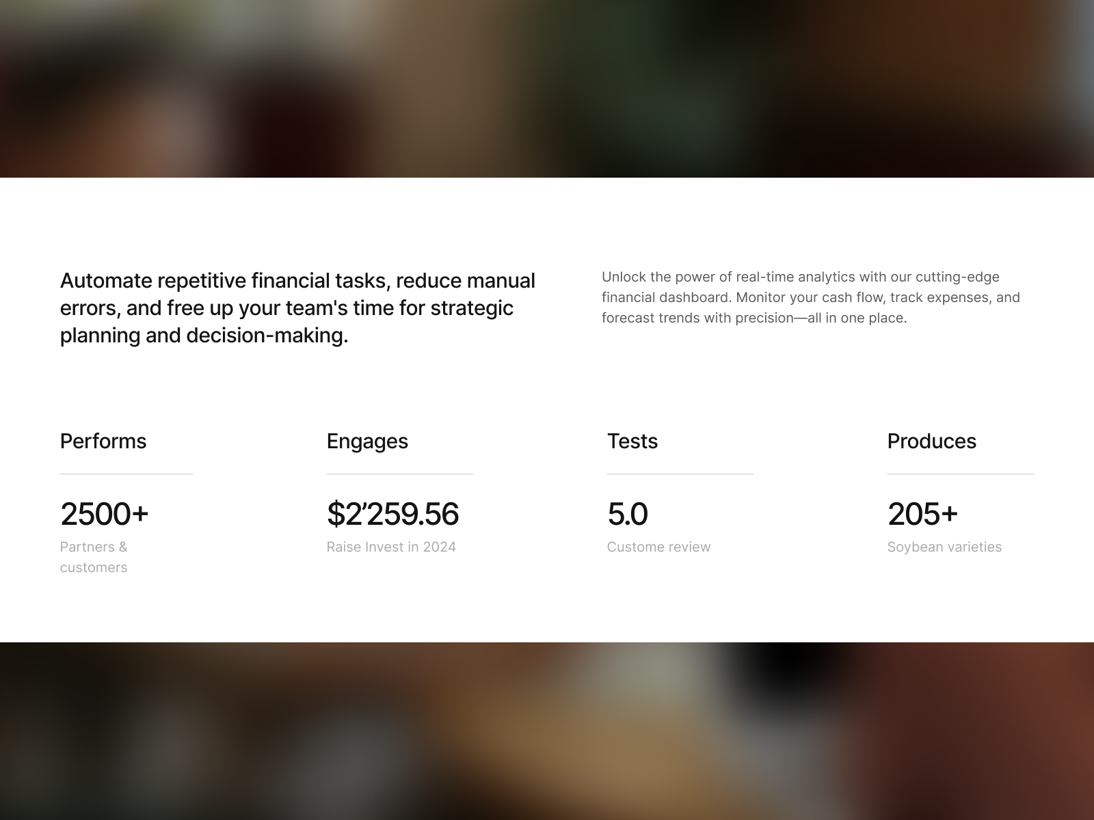This screenshot has width=1094, height=820.
Task: Select the Engages heading
Action: (367, 441)
